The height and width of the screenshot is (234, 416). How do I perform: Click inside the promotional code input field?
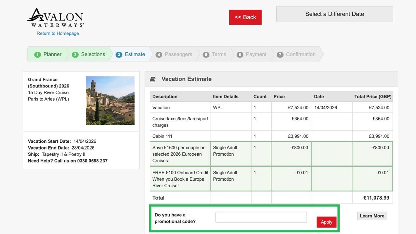261,217
